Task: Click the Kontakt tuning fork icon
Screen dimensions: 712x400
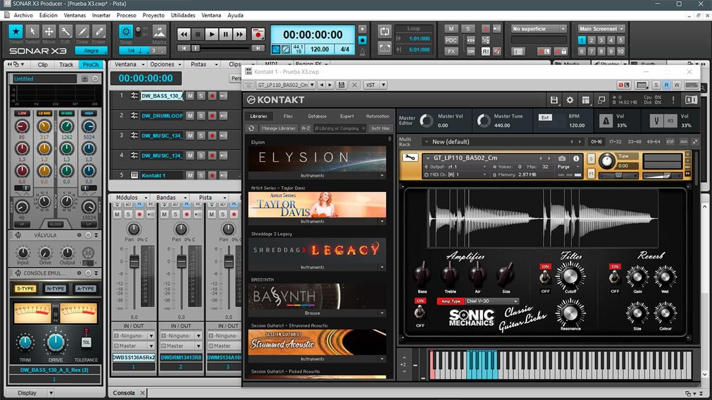Action: coord(655,121)
